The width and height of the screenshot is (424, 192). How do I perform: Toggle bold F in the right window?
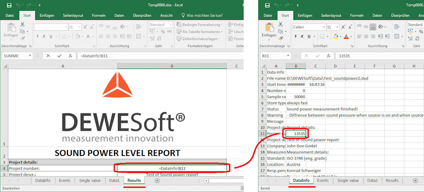(296, 36)
